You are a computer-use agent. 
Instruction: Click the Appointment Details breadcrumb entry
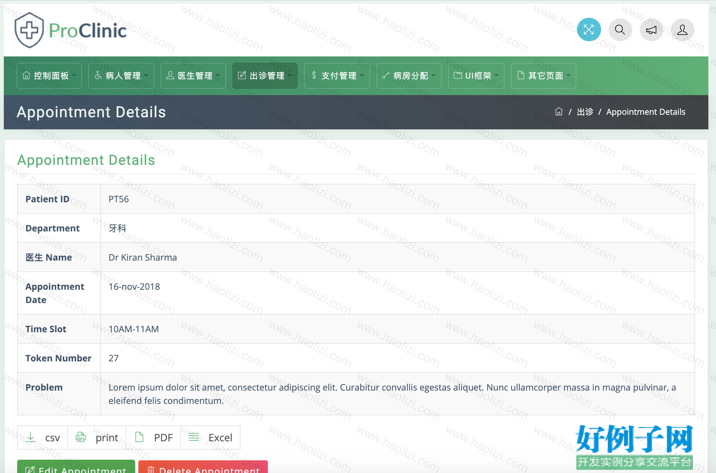click(646, 112)
